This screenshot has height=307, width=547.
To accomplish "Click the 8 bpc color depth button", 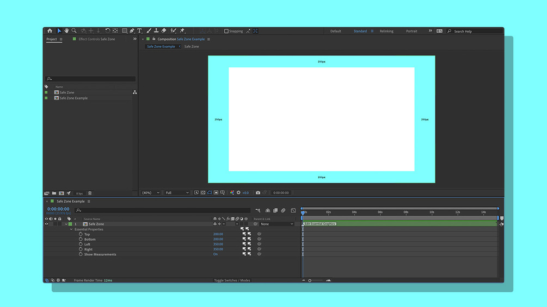I will click(79, 193).
